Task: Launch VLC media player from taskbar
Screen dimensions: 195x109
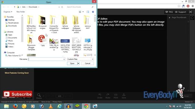Action: click(51, 106)
